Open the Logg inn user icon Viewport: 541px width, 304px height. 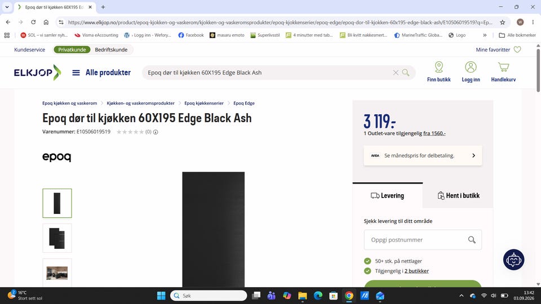click(471, 67)
